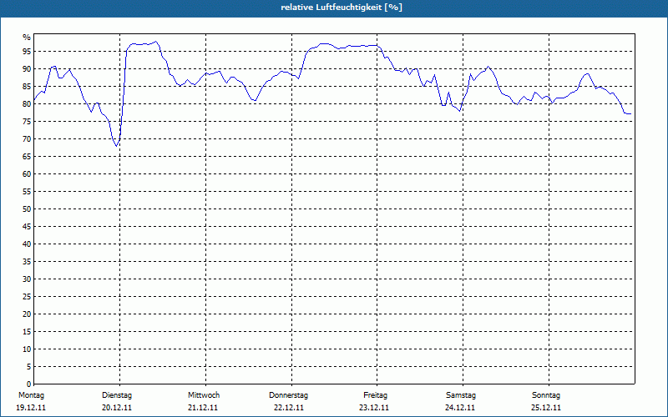Click the 30 y-axis value
The height and width of the screenshot is (417, 668).
click(27, 279)
